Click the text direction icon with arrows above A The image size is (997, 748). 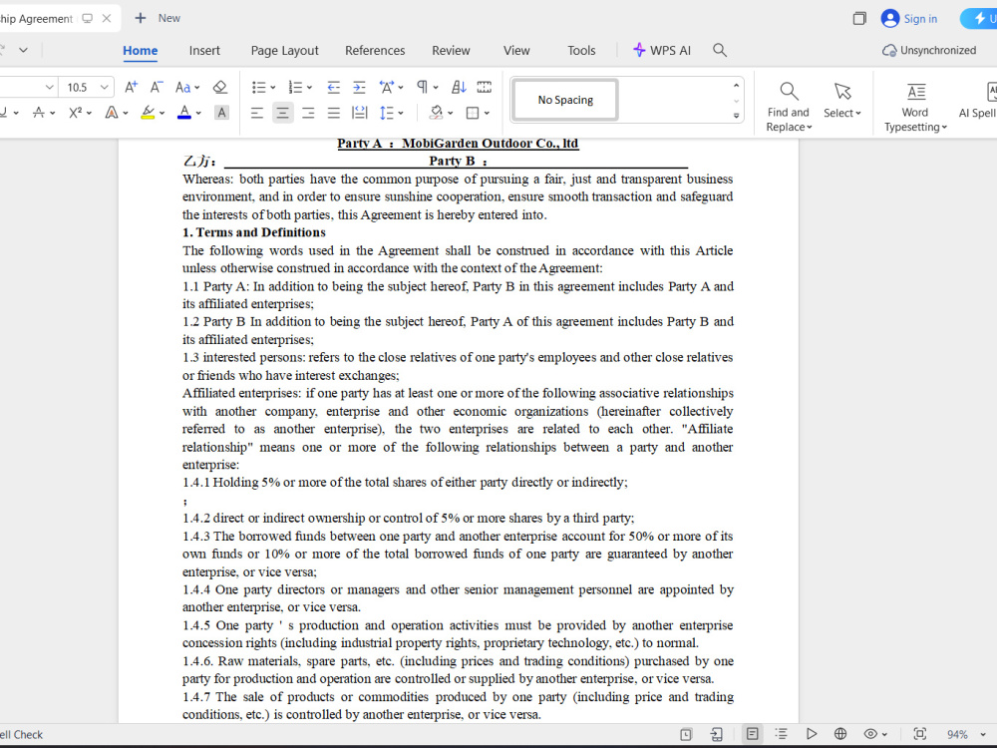coord(386,87)
